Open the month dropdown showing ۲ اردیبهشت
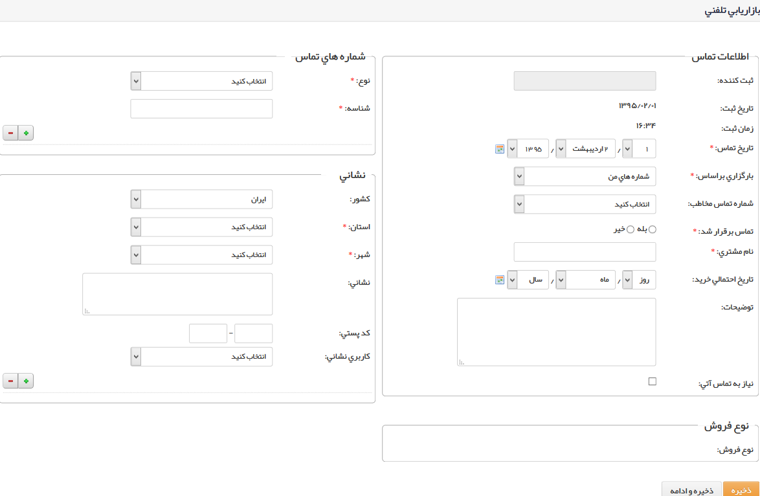 [x=585, y=149]
